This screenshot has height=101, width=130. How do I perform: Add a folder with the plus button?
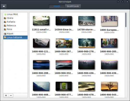[x=6, y=96]
